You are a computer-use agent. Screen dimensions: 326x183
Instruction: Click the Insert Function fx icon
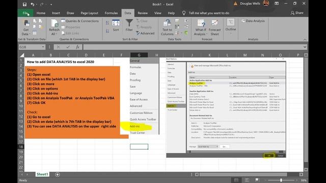(x=77, y=47)
